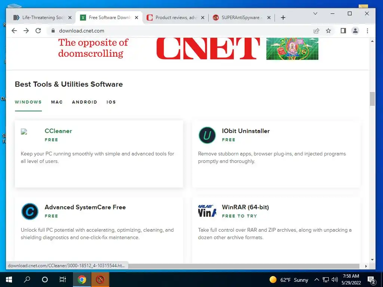This screenshot has height=287, width=383.
Task: Open a new browser tab
Action: [283, 18]
